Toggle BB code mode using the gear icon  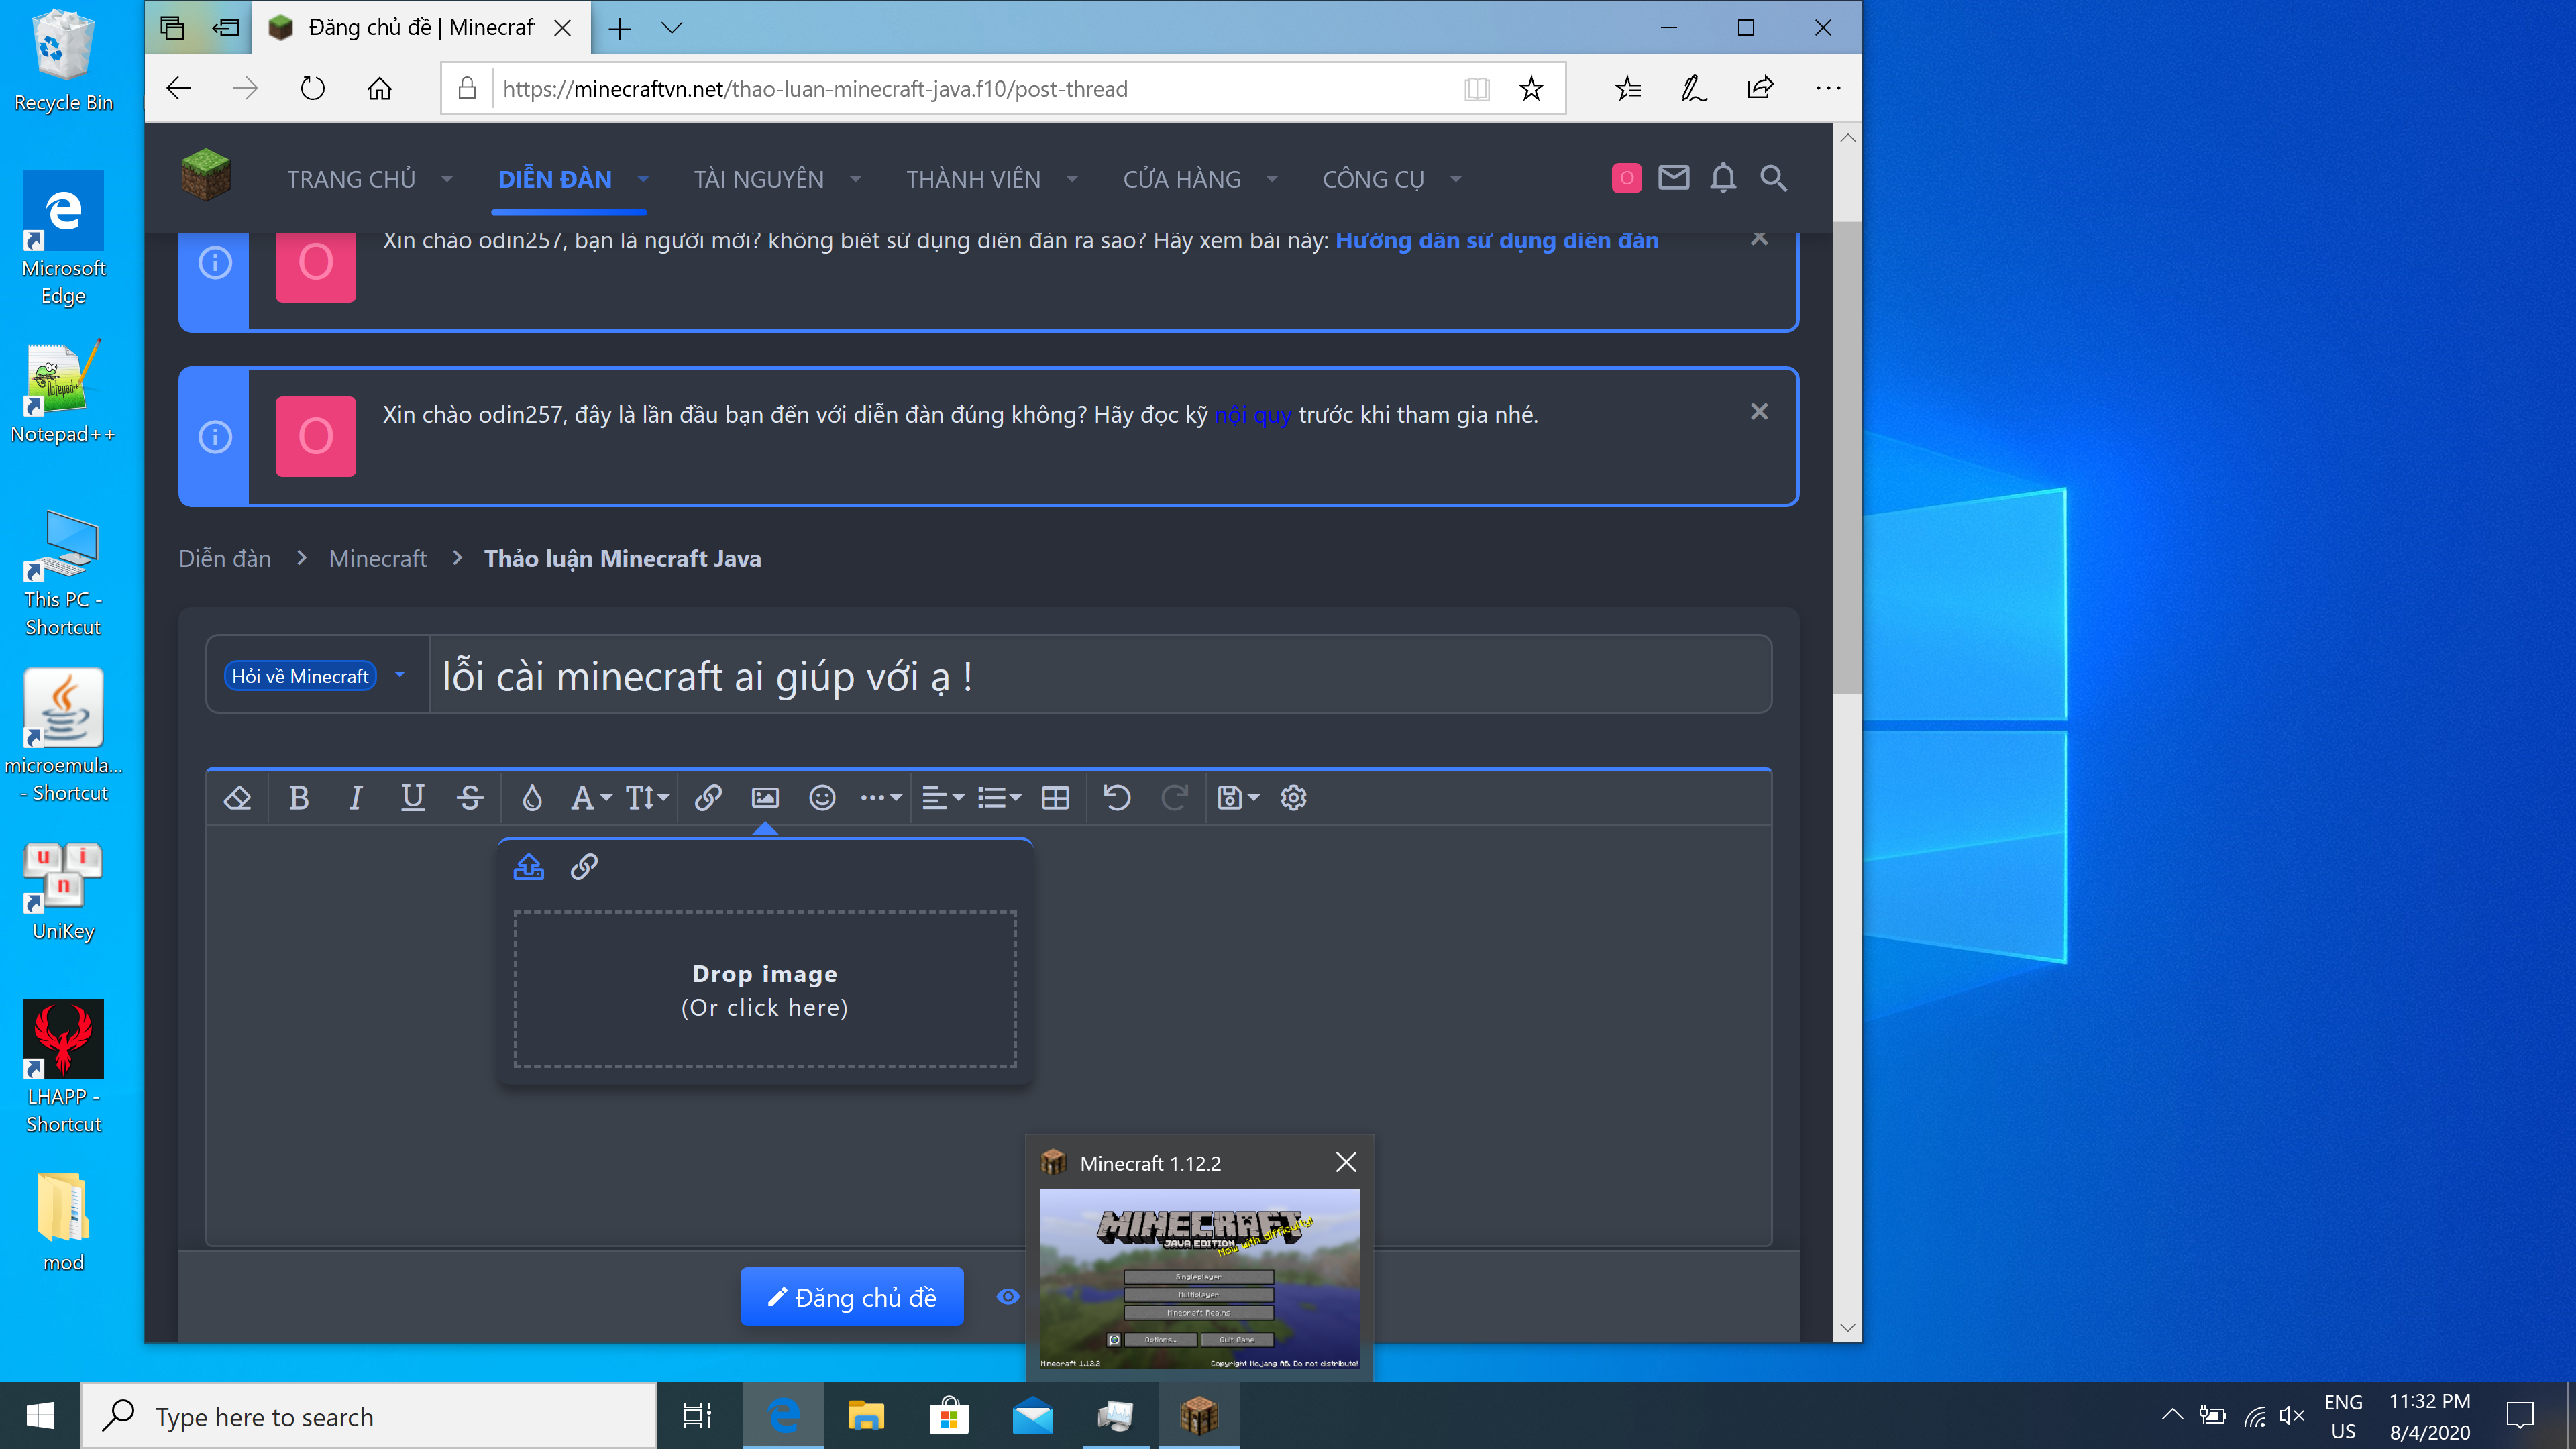(x=1293, y=798)
